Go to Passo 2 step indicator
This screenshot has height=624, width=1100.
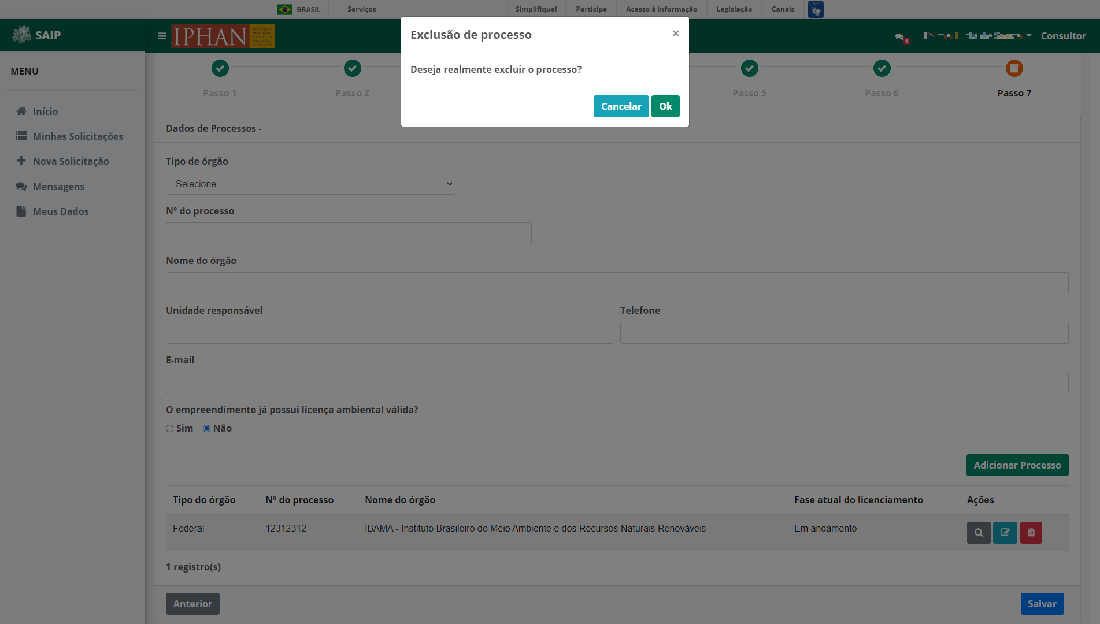click(353, 68)
